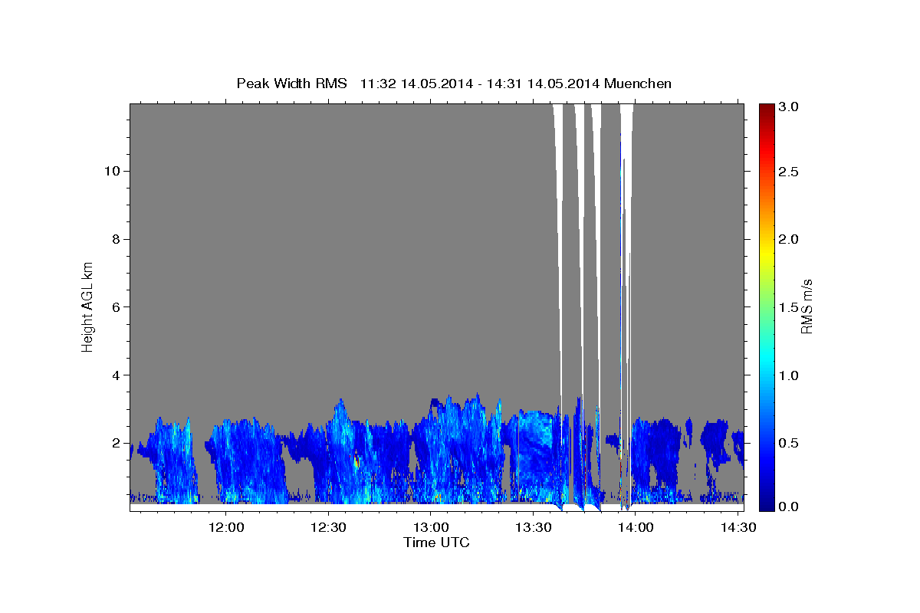
Task: Click the colorbar value 1.0
Action: tap(789, 375)
